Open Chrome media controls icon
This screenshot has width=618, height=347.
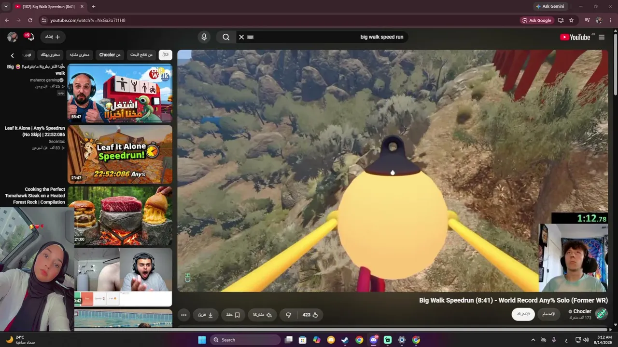tap(587, 20)
